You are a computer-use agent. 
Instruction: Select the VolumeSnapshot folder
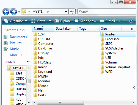(115, 67)
